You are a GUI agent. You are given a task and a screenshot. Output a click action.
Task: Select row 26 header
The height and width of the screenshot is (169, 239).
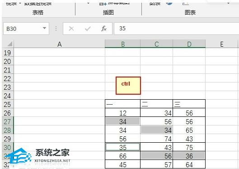[8, 113]
